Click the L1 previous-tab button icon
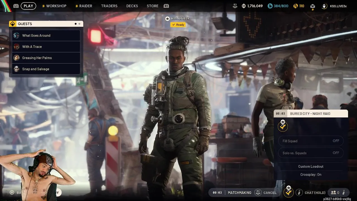The width and height of the screenshot is (357, 201). pos(16,6)
